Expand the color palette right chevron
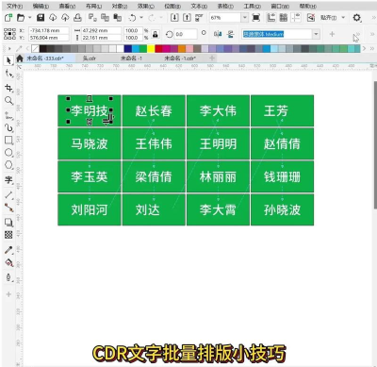This screenshot has width=377, height=367. click(x=365, y=48)
